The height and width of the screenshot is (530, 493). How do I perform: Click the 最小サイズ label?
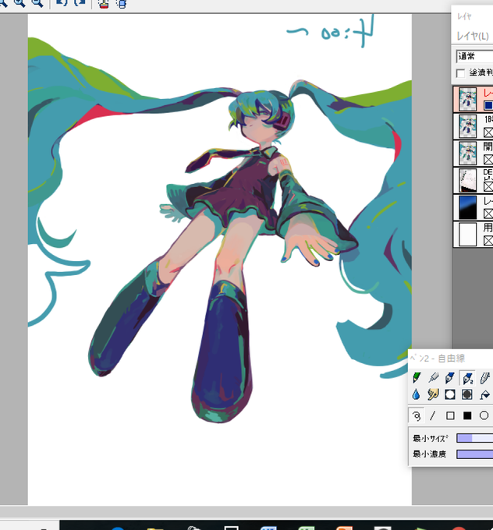431,438
